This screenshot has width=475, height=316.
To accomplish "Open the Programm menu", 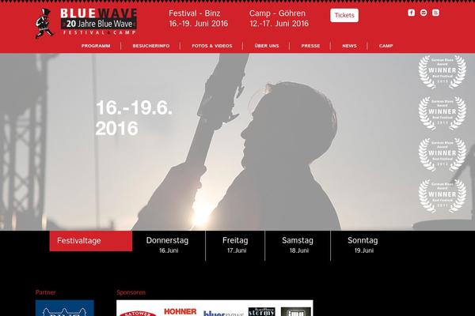I will pos(96,46).
